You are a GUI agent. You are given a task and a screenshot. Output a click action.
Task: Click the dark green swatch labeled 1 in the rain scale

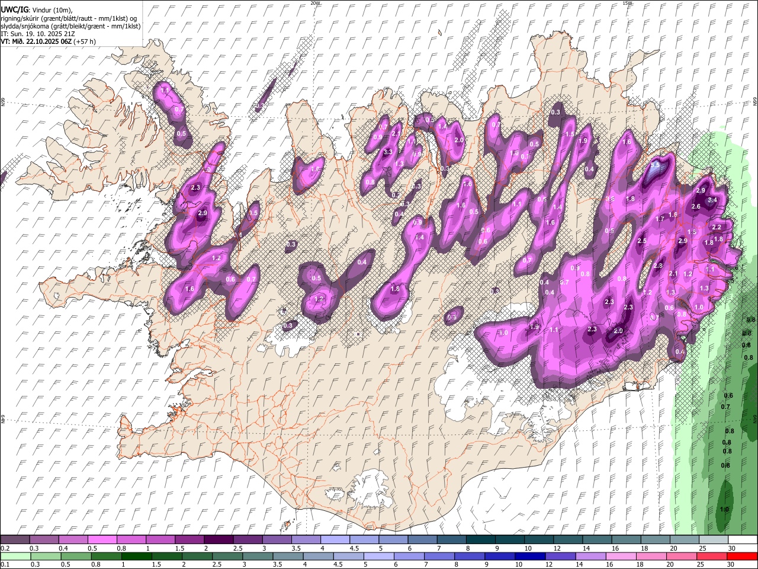click(x=137, y=556)
